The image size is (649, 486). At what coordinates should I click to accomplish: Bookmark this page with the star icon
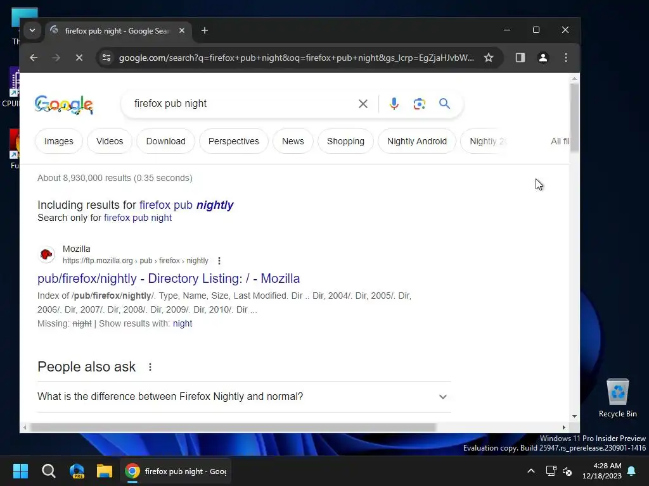pyautogui.click(x=489, y=58)
